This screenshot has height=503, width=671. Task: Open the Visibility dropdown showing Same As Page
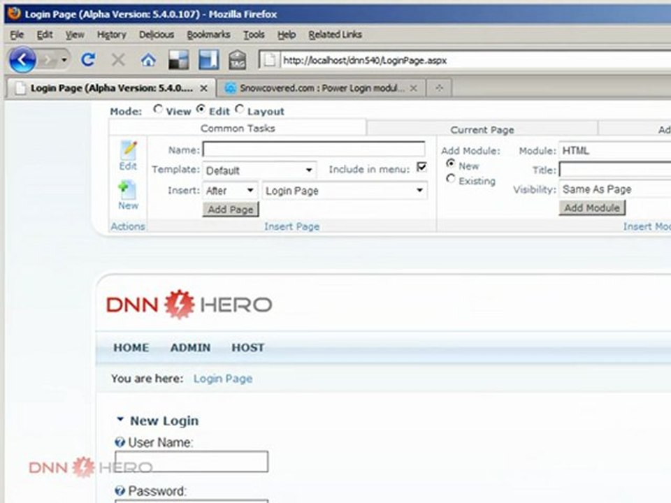pyautogui.click(x=615, y=189)
